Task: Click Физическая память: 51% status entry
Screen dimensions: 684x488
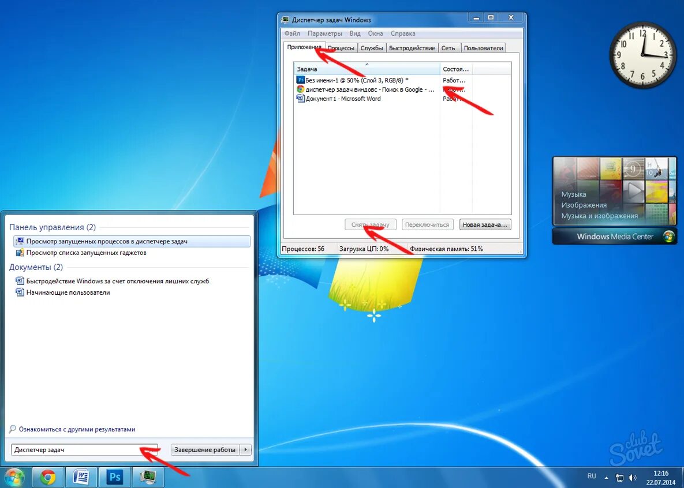Action: coord(446,249)
